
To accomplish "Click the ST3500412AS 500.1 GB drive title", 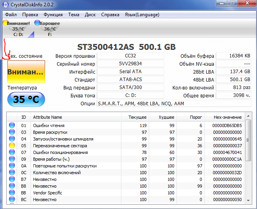I will click(x=127, y=47).
